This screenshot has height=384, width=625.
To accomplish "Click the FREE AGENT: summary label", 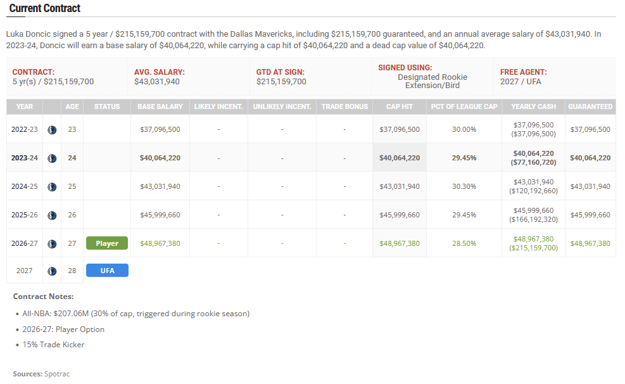I will [523, 72].
